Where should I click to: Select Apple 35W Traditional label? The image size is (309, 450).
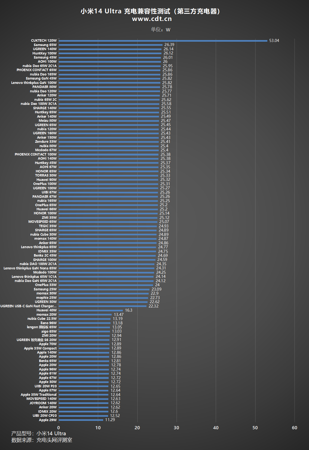click(39, 395)
